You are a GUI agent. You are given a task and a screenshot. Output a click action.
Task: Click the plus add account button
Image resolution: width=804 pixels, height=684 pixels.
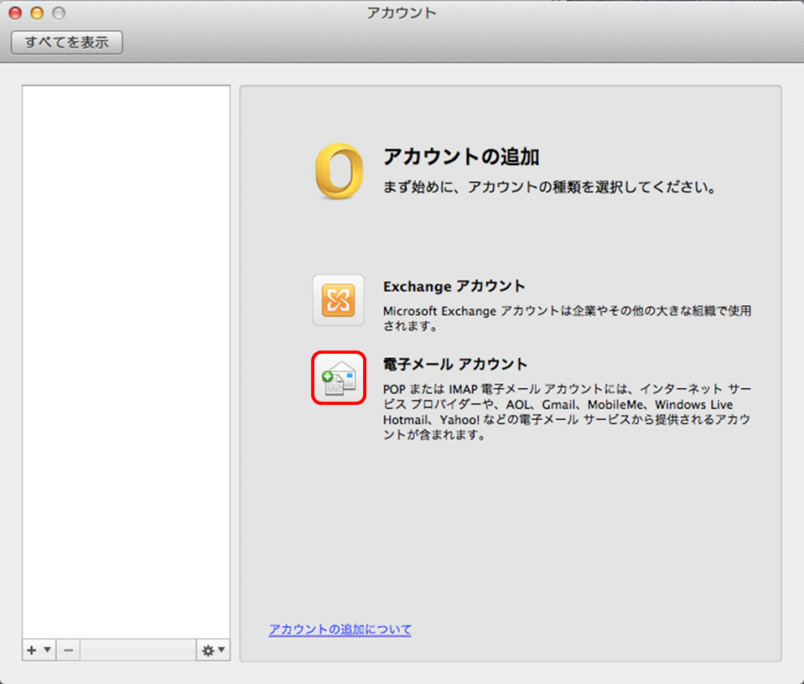pos(31,650)
